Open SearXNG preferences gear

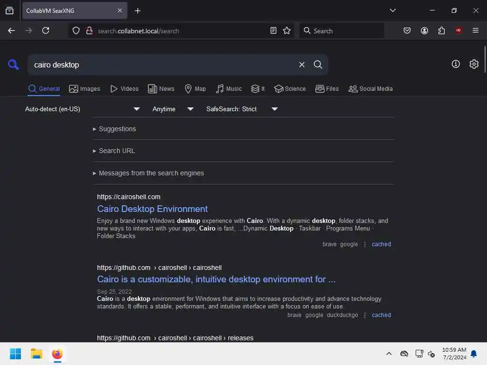[x=474, y=64]
